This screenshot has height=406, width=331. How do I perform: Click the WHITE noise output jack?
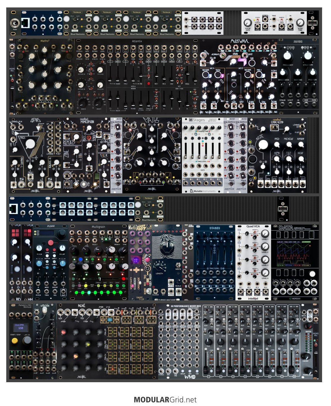coord(265,27)
